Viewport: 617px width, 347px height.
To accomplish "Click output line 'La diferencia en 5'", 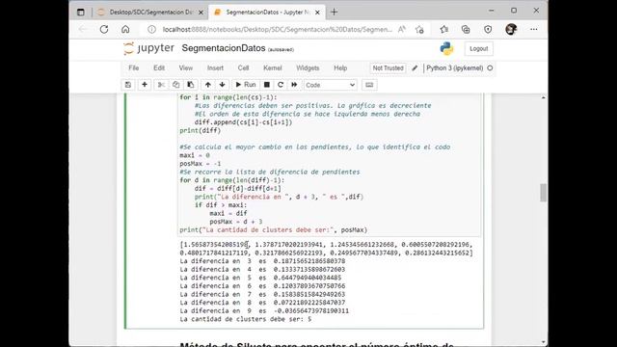I will click(x=260, y=278).
